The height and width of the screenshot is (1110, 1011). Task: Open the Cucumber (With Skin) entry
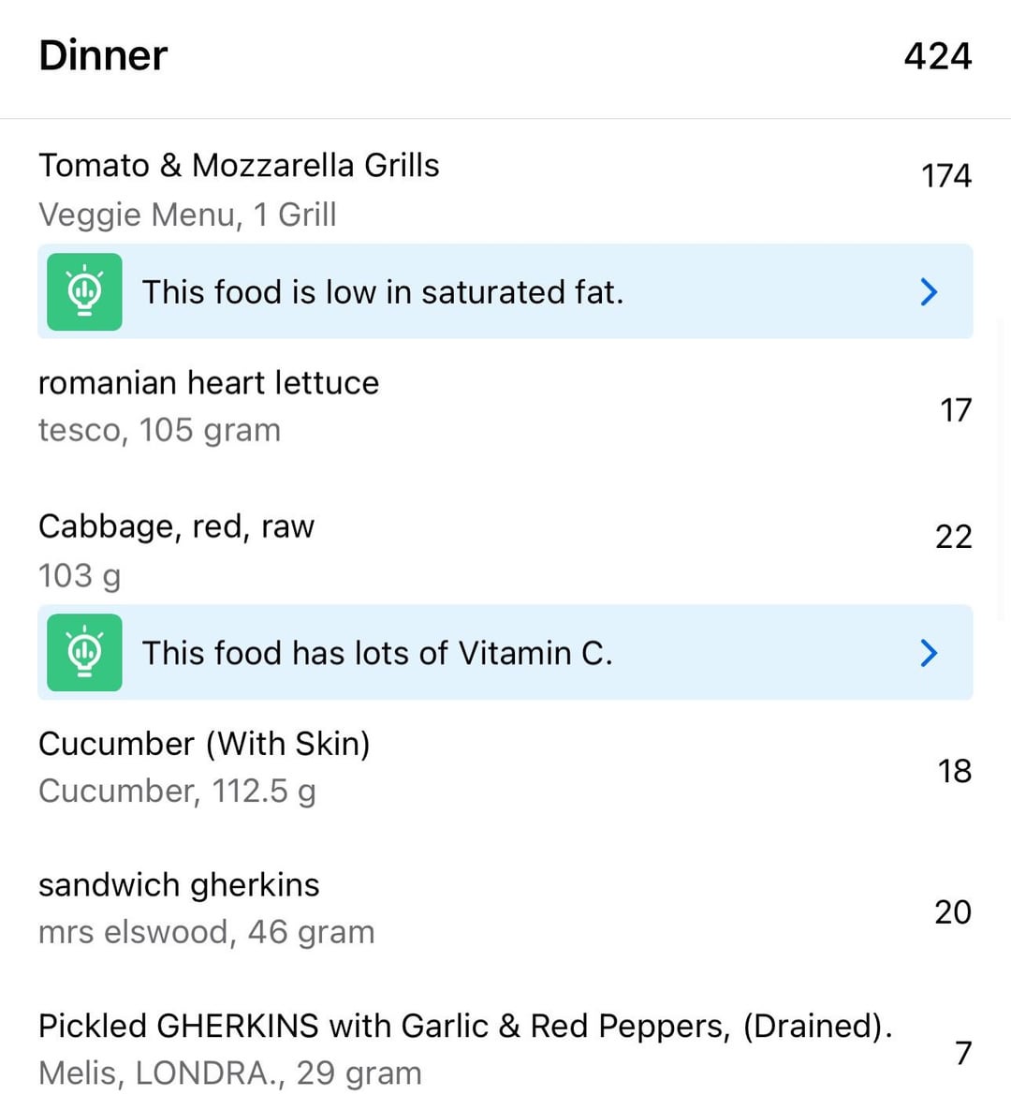click(x=505, y=768)
